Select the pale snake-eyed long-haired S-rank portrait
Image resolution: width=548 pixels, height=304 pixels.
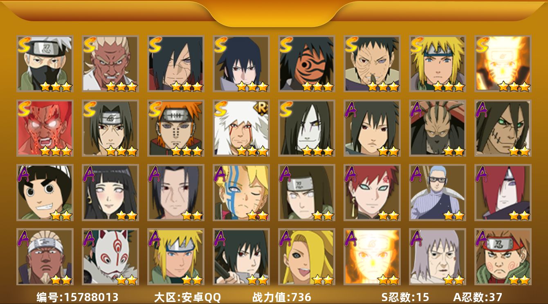307,128
